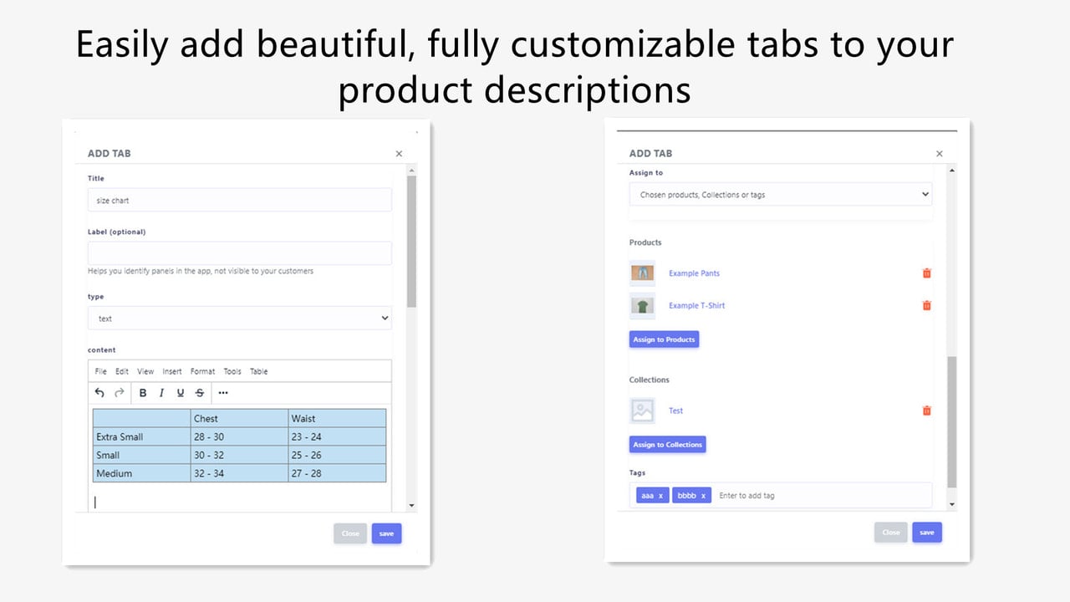1070x602 pixels.
Task: Click Close in the right ADD TAB dialog
Action: pos(891,532)
